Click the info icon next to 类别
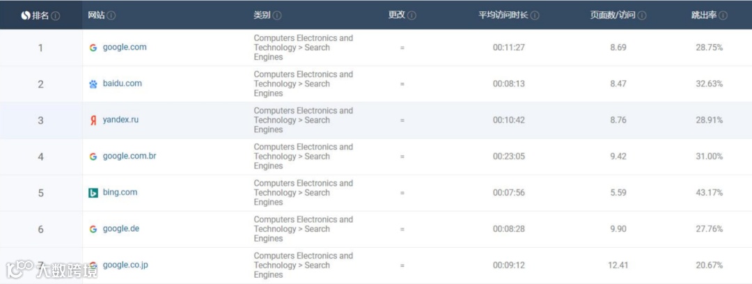Viewport: 752px width, 284px height. click(x=277, y=16)
